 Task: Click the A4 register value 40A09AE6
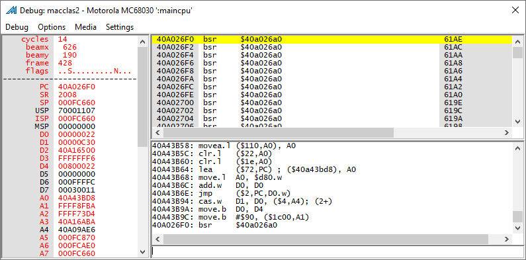click(x=77, y=230)
